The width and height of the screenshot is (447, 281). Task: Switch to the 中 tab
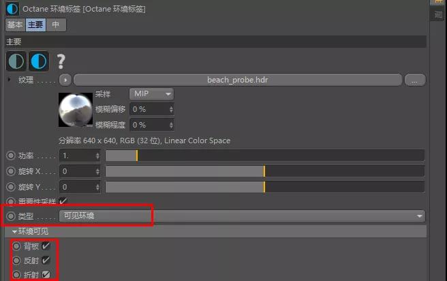point(56,25)
